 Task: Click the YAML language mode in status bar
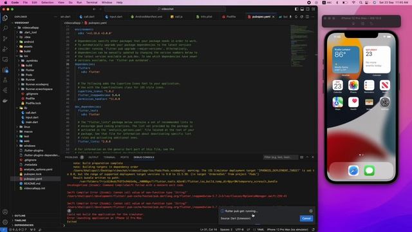(x=260, y=229)
